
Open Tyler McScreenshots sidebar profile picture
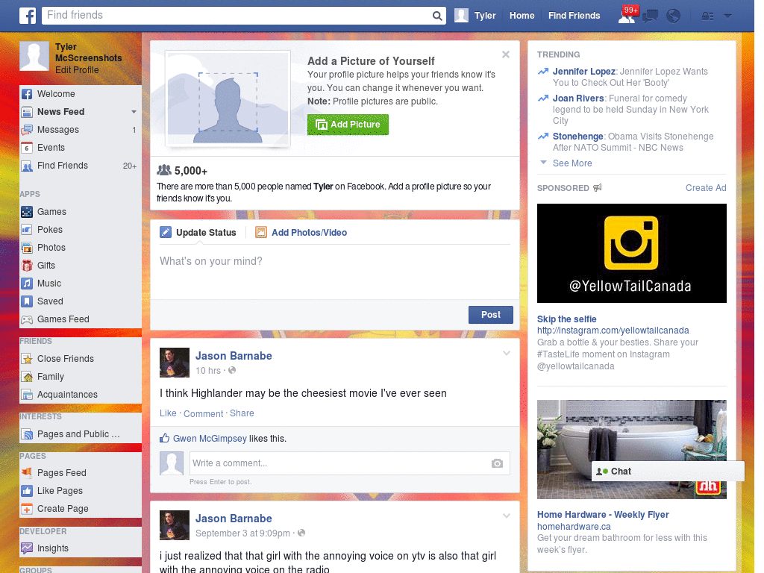(x=34, y=56)
